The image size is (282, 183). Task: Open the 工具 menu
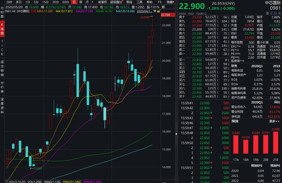point(139,2)
